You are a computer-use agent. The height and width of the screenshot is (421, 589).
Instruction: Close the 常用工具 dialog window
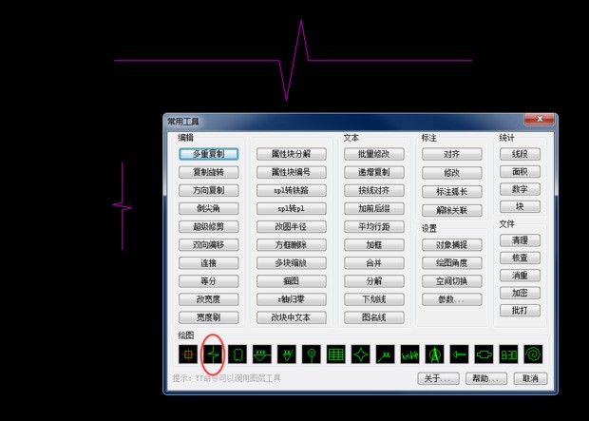click(x=543, y=120)
